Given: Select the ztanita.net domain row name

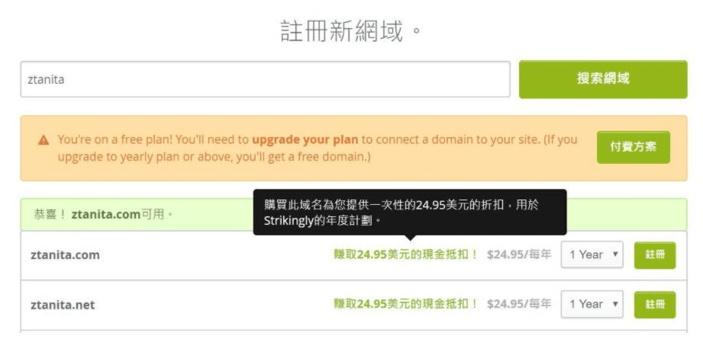Looking at the screenshot, I should click(63, 305).
